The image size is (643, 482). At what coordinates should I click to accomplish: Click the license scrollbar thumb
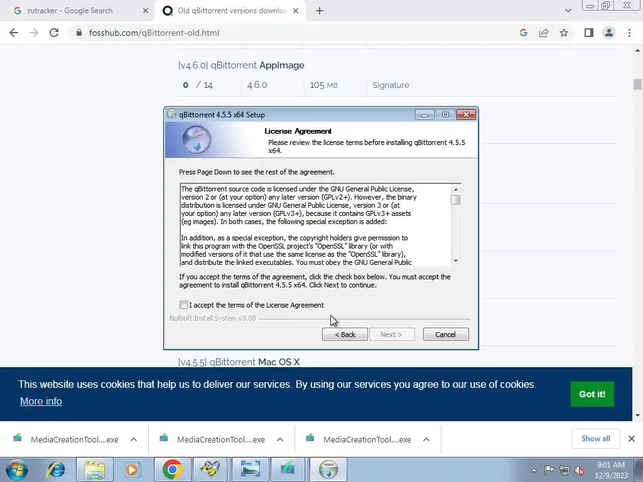click(456, 200)
